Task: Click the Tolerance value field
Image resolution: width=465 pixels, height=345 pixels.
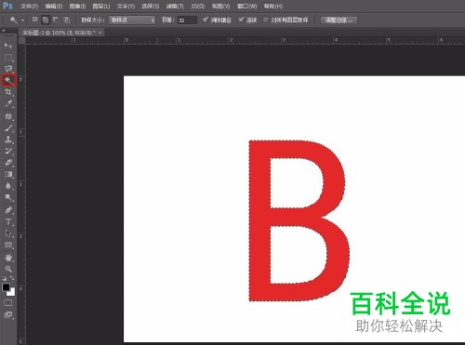Action: coord(187,20)
